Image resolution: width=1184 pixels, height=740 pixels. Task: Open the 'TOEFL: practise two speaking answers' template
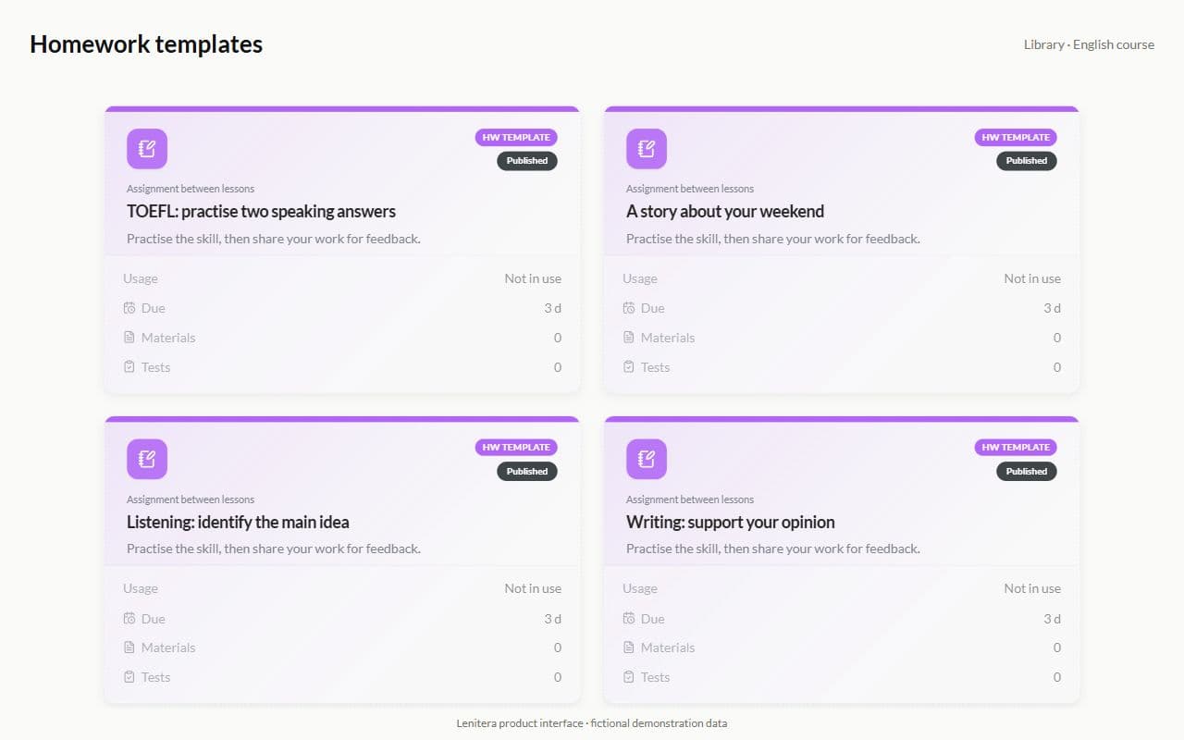point(261,211)
